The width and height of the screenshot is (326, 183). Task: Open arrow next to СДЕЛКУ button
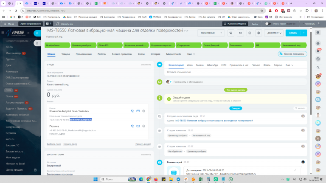click(304, 33)
